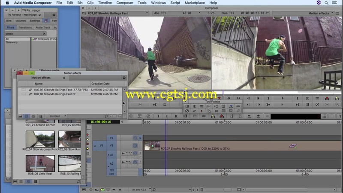Open the project window fast menu arrow
343x193 pixels.
coord(54,15)
